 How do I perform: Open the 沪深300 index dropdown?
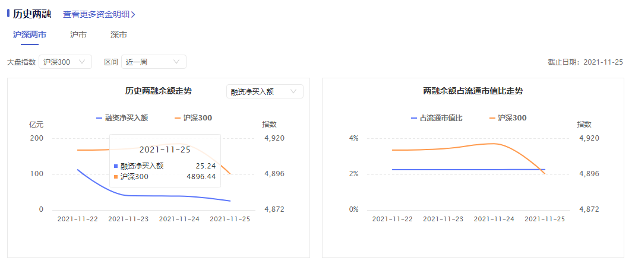65,62
